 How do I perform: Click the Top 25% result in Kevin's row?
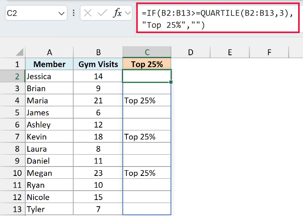(147, 137)
